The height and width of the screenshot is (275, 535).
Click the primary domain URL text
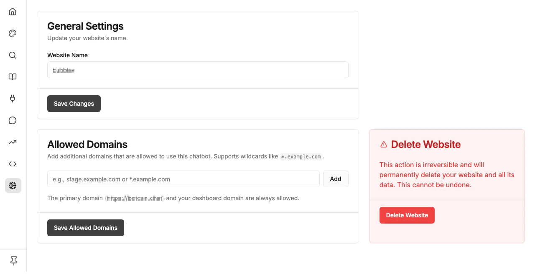(x=134, y=198)
